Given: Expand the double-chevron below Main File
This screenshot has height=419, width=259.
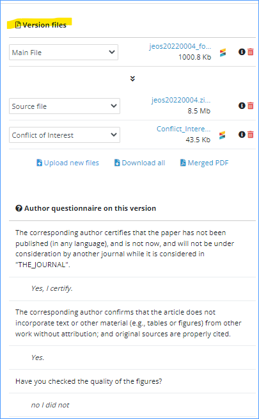Looking at the screenshot, I should pos(132,79).
